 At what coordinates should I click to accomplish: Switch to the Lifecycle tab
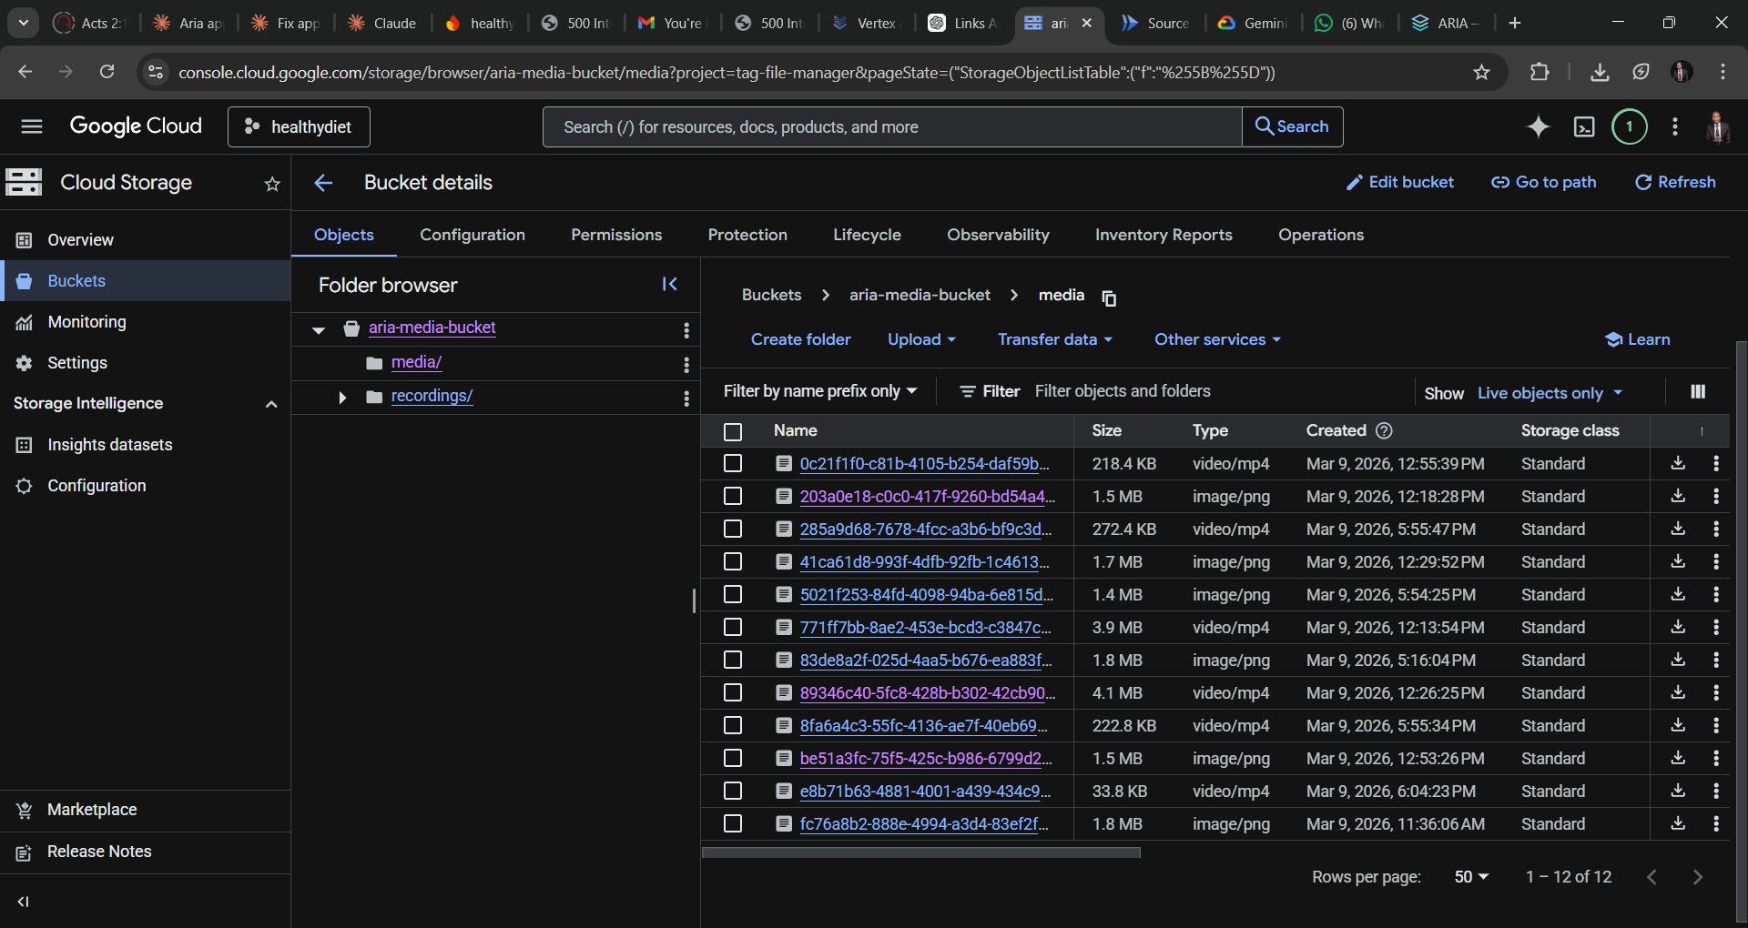[x=867, y=235]
